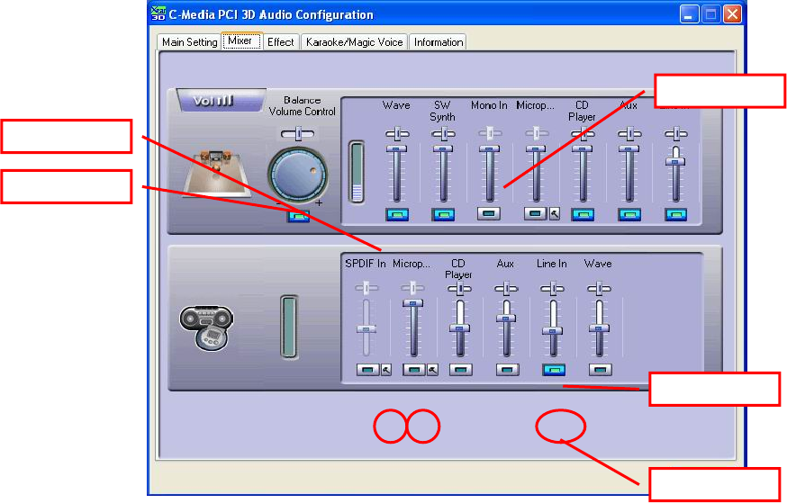Click the SW Synth playback volume slider handle
787x503 pixels.
[x=443, y=149]
